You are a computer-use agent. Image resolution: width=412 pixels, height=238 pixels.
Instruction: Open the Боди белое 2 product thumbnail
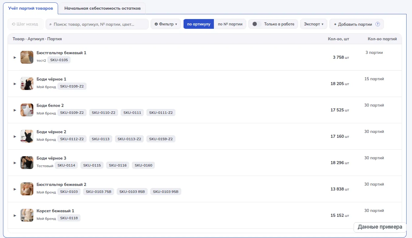tap(27, 110)
